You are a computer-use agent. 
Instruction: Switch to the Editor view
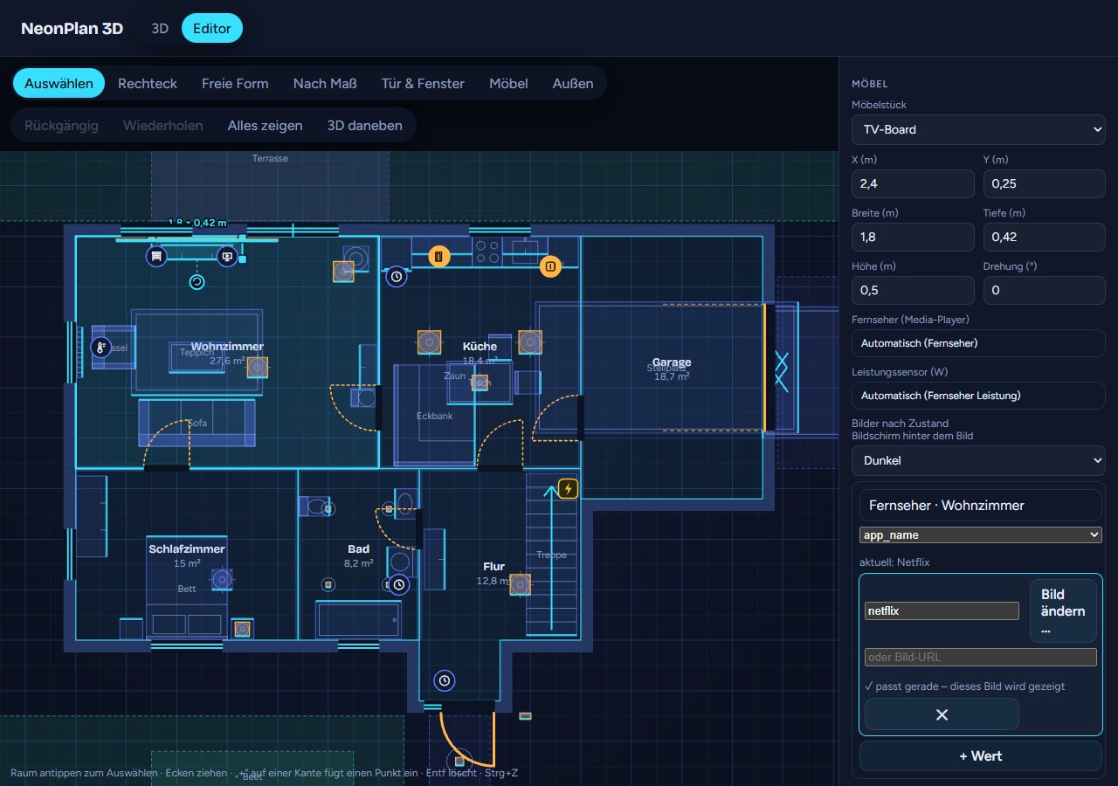point(212,28)
